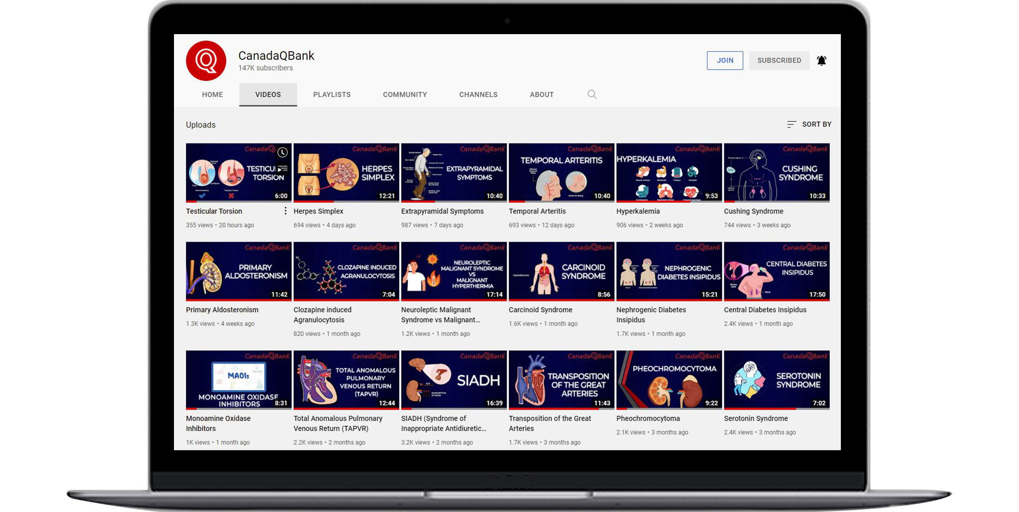Play Carcinoid Syndrome video thumbnail
The width and height of the screenshot is (1019, 512).
tap(562, 271)
